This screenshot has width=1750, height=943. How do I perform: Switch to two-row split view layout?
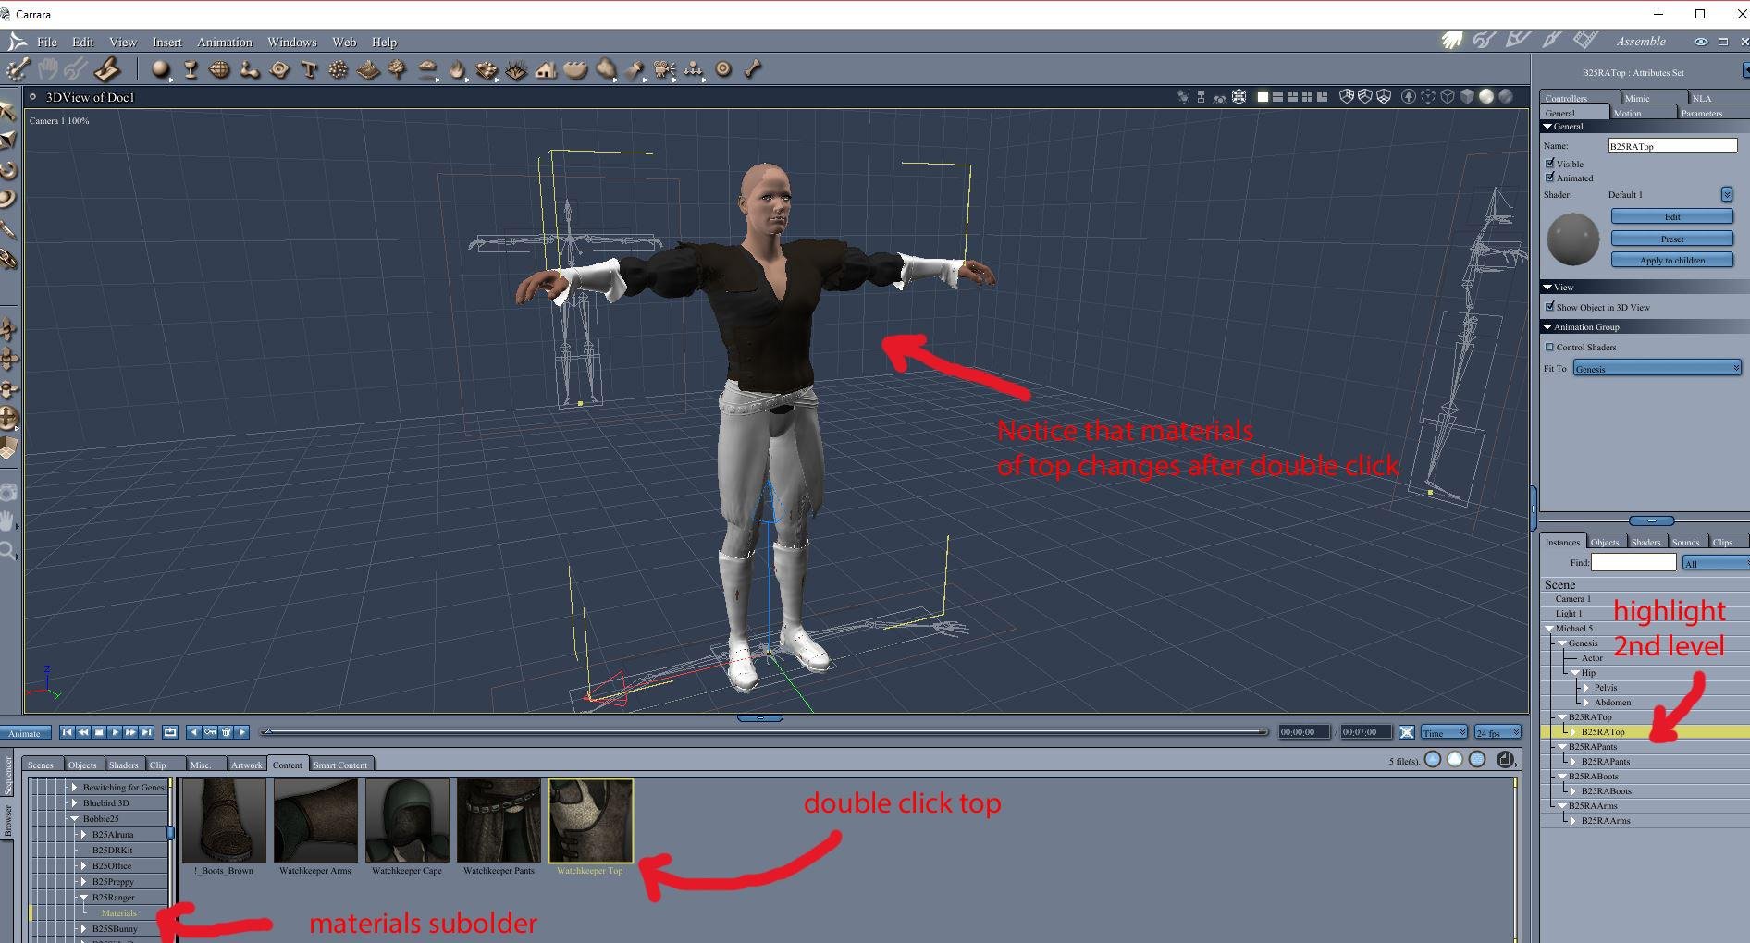pos(1277,96)
